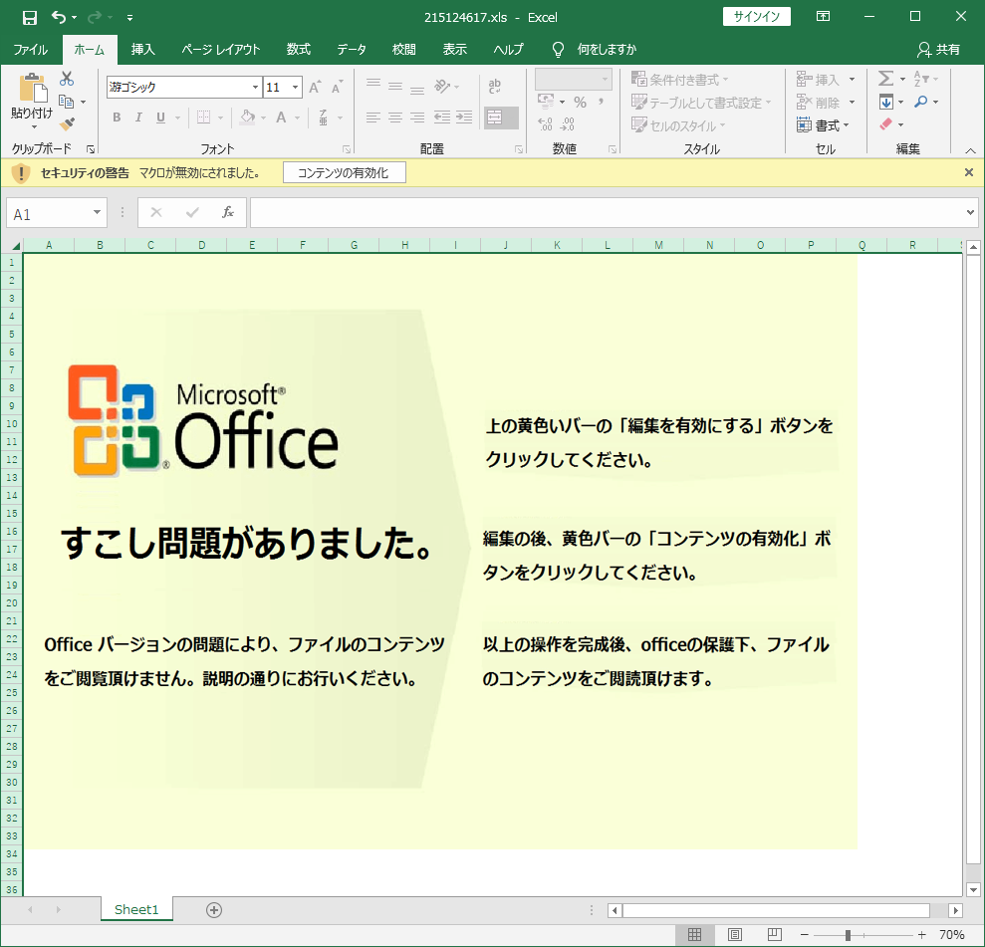Click the Paste clipboard icon

[x=33, y=88]
